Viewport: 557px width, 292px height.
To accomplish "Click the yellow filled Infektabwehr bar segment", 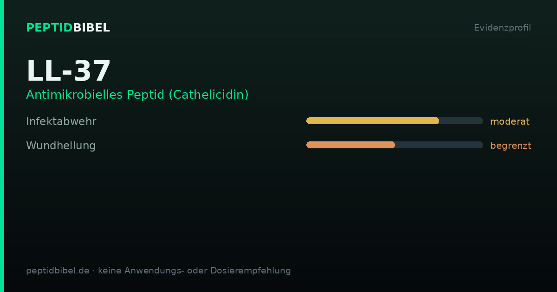I will click(x=373, y=121).
